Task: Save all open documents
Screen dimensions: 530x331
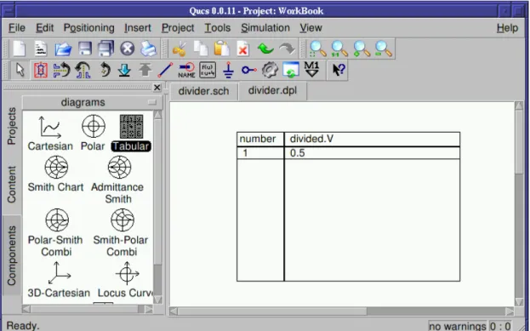Action: point(105,49)
